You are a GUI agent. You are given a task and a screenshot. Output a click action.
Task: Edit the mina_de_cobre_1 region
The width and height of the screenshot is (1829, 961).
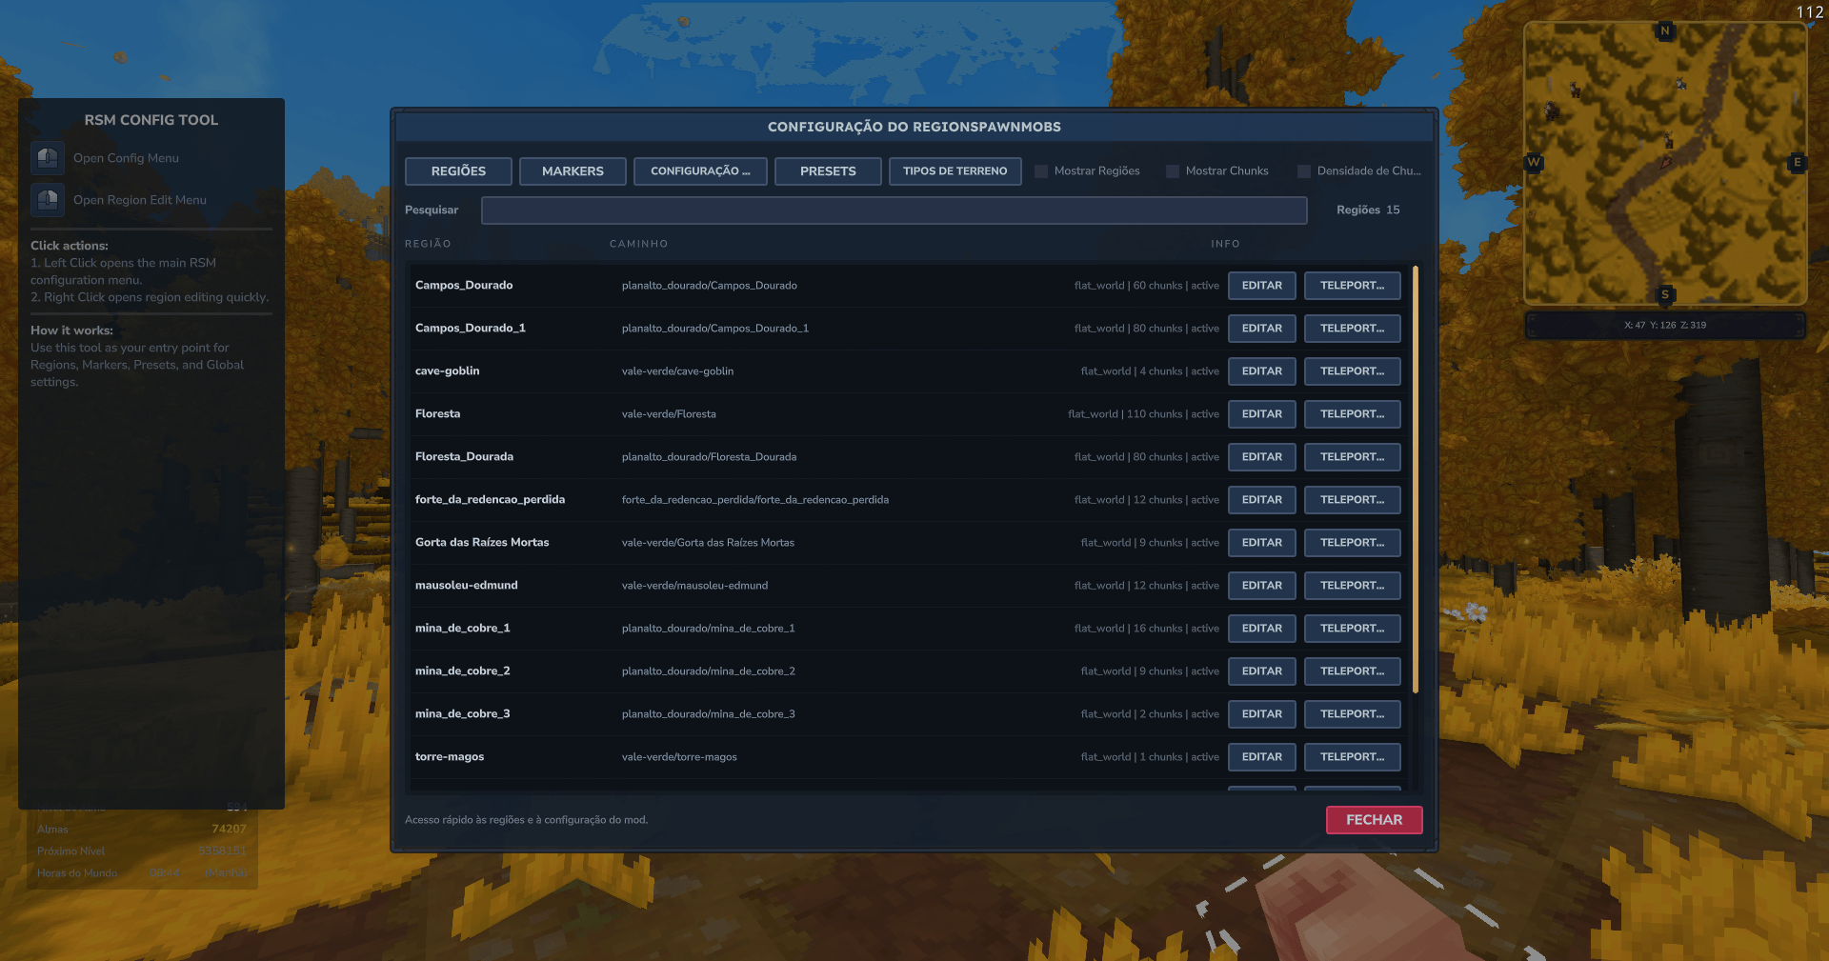click(x=1262, y=629)
